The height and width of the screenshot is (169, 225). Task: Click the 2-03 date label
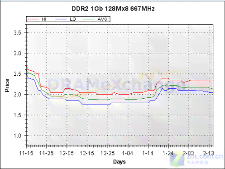(188, 153)
